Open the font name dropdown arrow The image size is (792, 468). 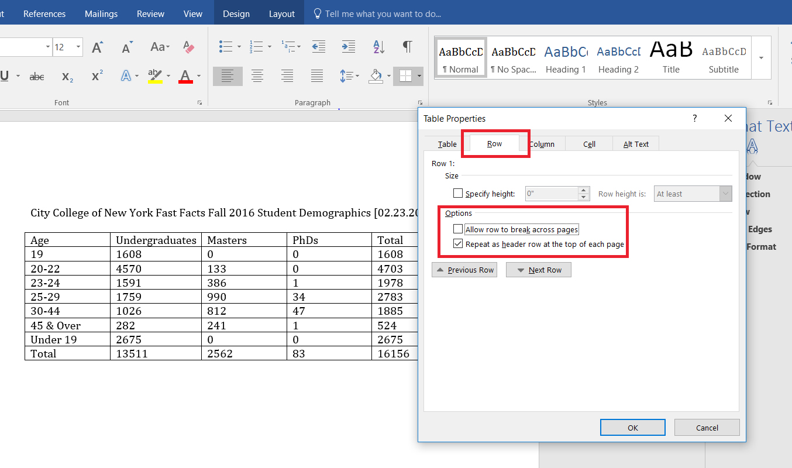pos(48,47)
